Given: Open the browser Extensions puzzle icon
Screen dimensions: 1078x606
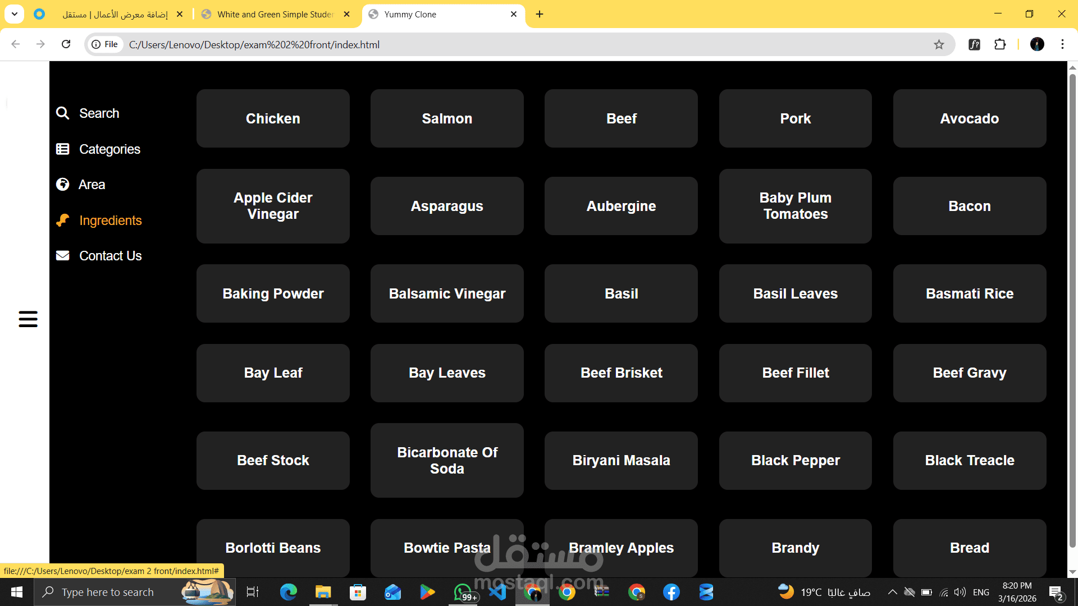Looking at the screenshot, I should tap(1000, 44).
